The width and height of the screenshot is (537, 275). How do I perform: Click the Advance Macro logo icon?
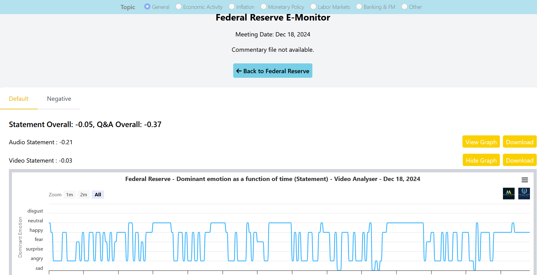pos(508,194)
